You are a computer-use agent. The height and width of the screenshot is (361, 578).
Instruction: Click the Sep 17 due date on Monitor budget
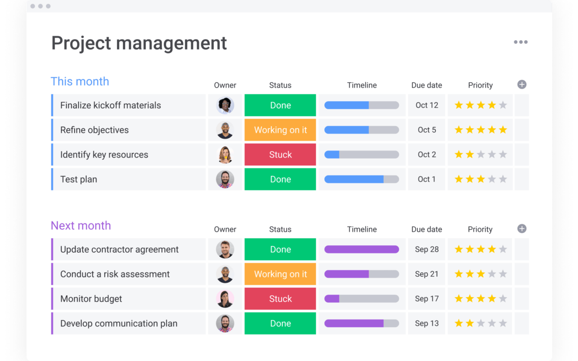tap(427, 298)
